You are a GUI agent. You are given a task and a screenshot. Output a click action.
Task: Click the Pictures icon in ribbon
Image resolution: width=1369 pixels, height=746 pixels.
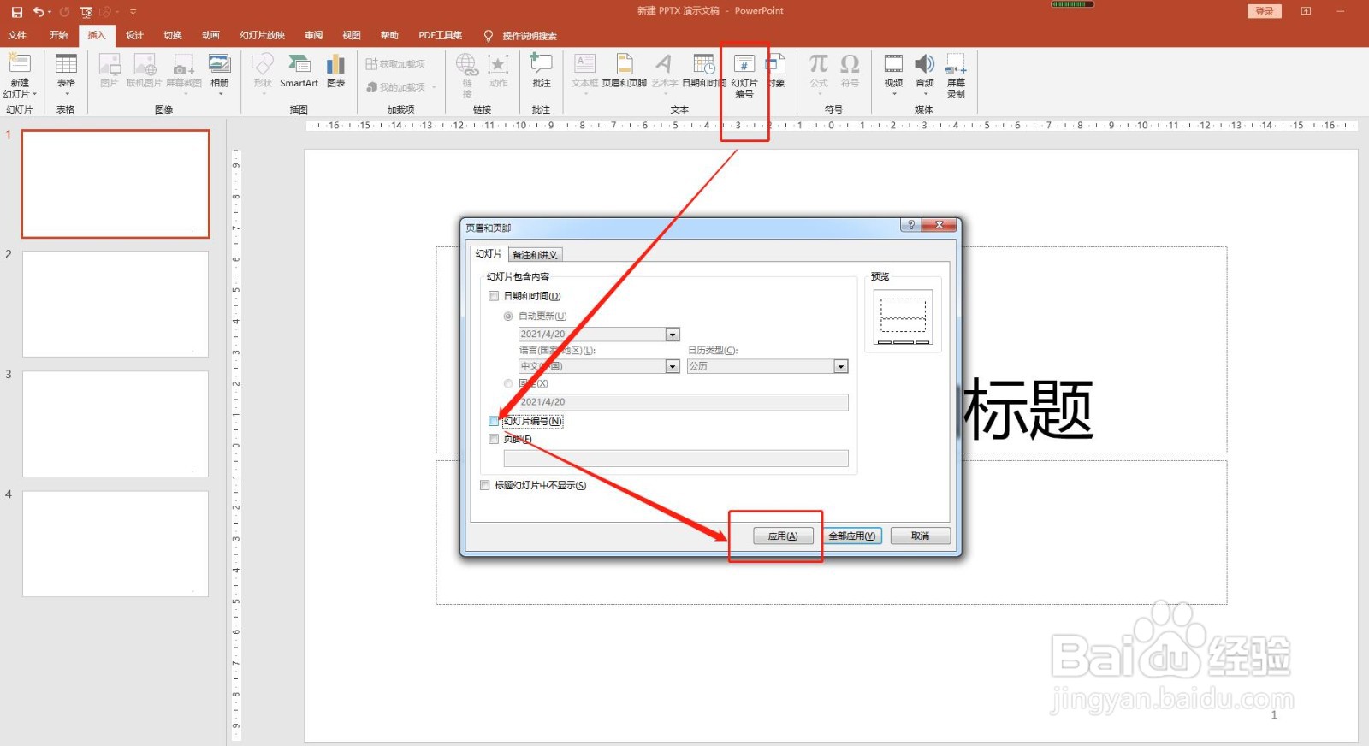[x=110, y=65]
